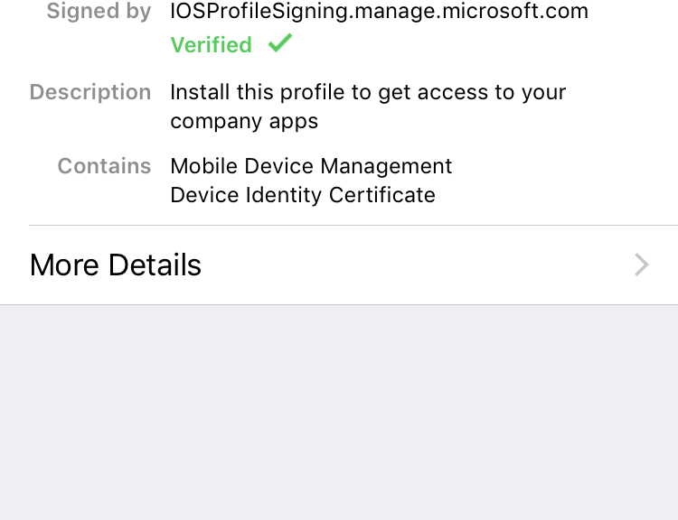Tap the chevron arrow beside More Details

(x=642, y=265)
